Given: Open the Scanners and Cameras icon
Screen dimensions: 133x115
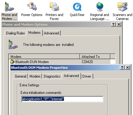Looking at the screenshot, I should tap(122, 11).
